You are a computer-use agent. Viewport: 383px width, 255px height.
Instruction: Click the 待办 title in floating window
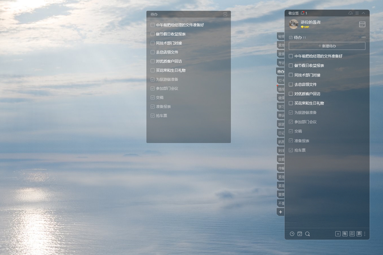(154, 14)
